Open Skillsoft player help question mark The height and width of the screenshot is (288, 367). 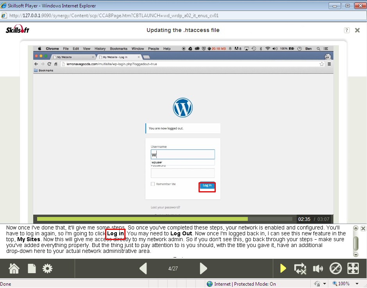pos(347,30)
